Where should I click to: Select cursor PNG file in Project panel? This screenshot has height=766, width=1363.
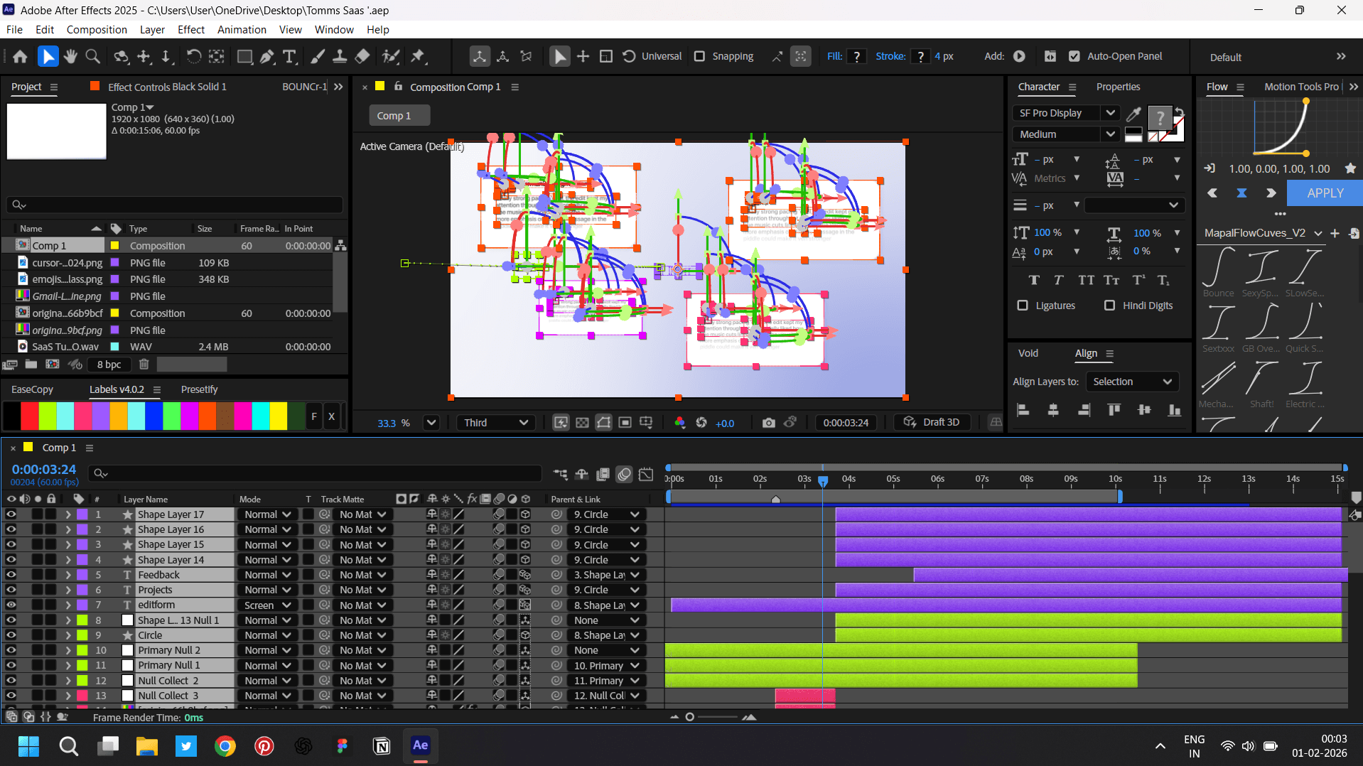(67, 263)
